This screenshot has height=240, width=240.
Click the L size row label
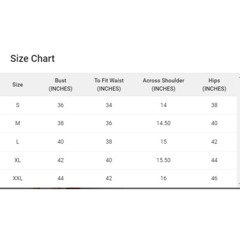pos(18,142)
